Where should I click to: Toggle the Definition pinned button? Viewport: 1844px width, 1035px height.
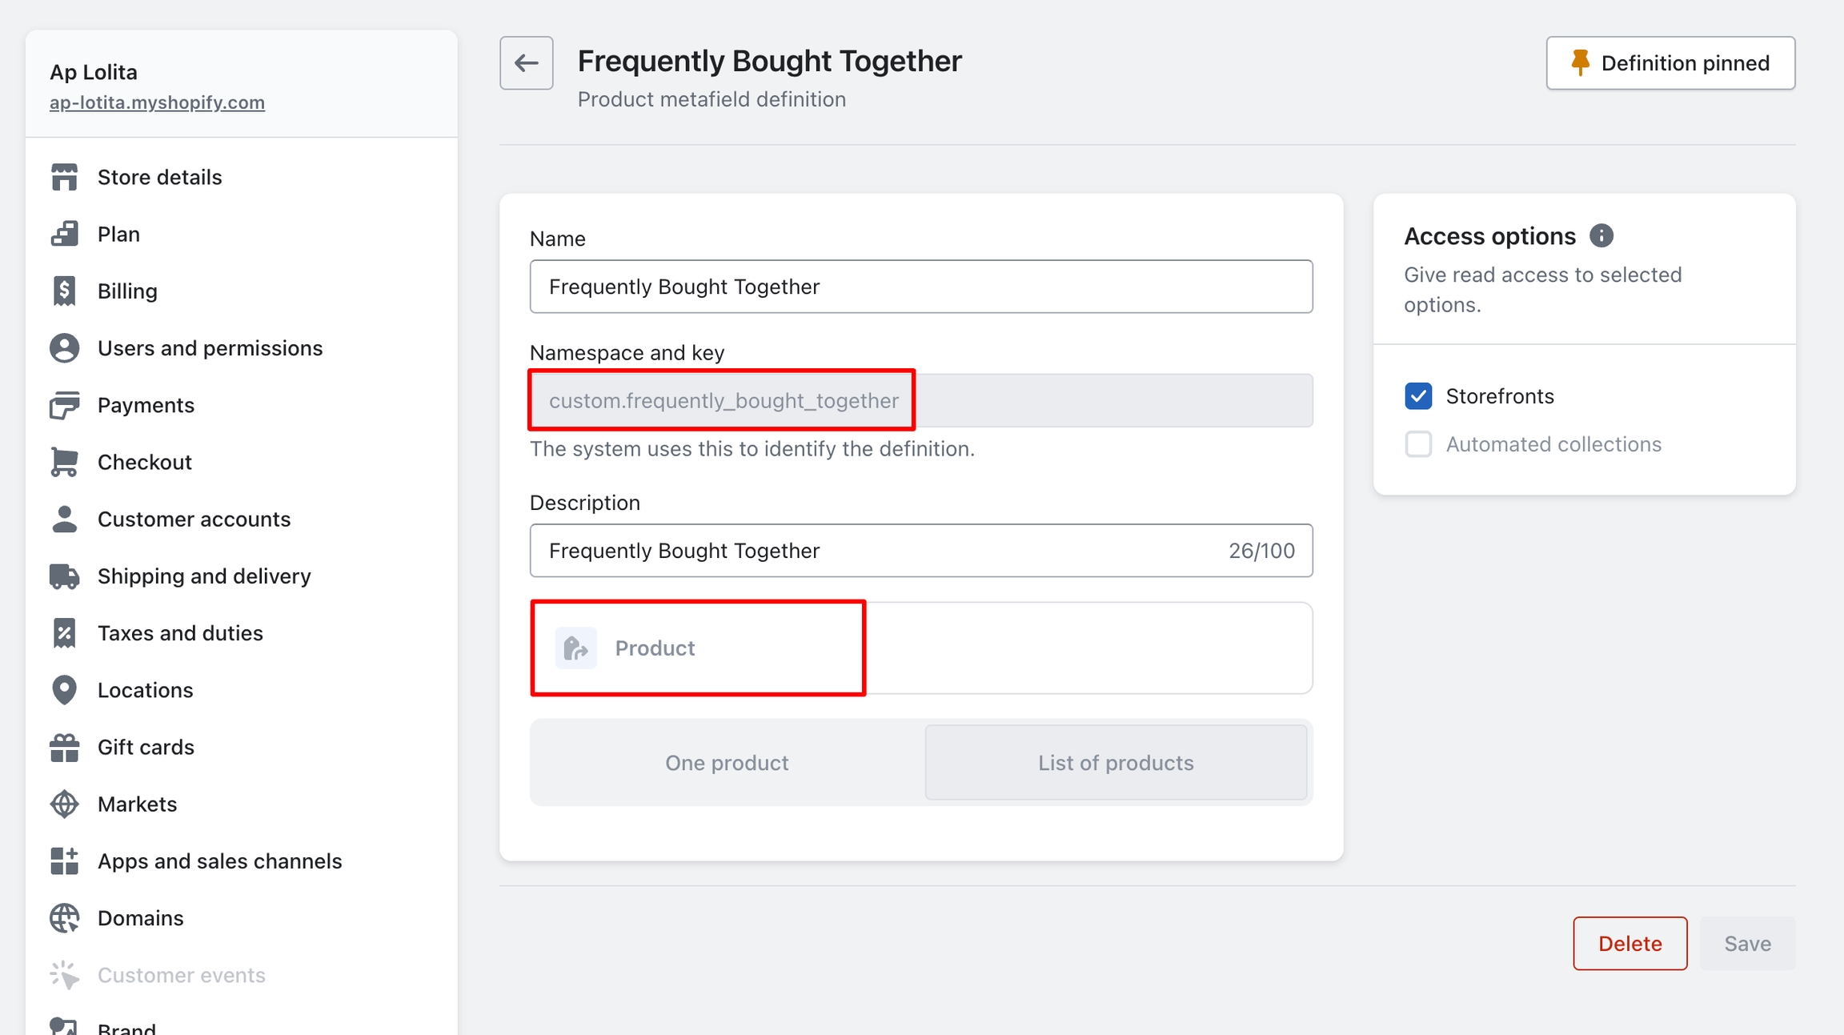tap(1670, 63)
